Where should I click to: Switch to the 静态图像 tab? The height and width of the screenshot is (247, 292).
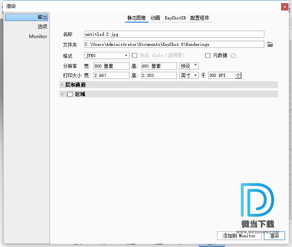(137, 18)
